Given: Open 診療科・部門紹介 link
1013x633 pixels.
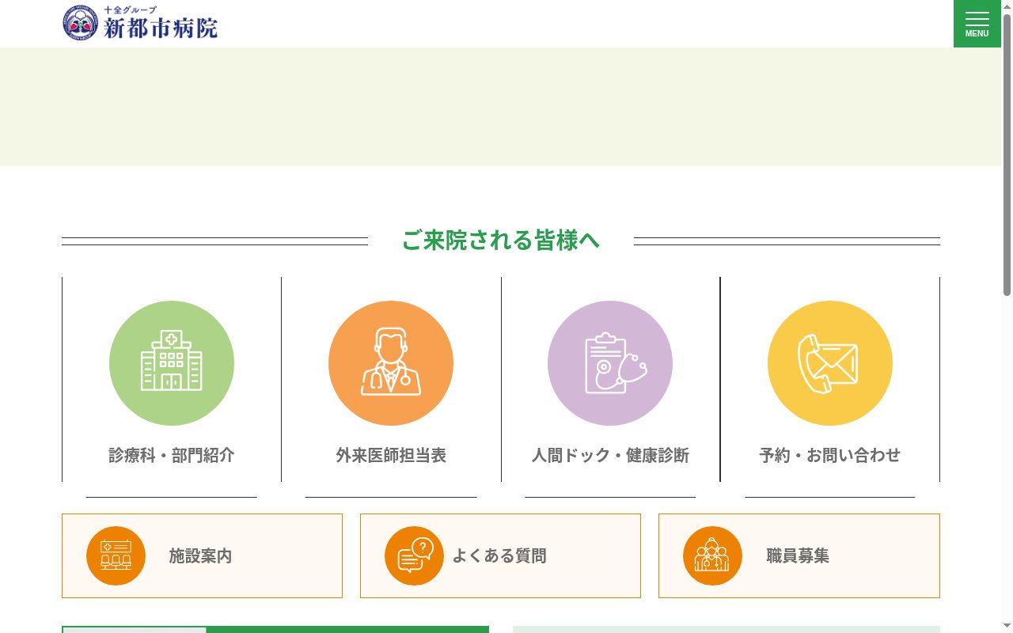Looking at the screenshot, I should tap(172, 456).
